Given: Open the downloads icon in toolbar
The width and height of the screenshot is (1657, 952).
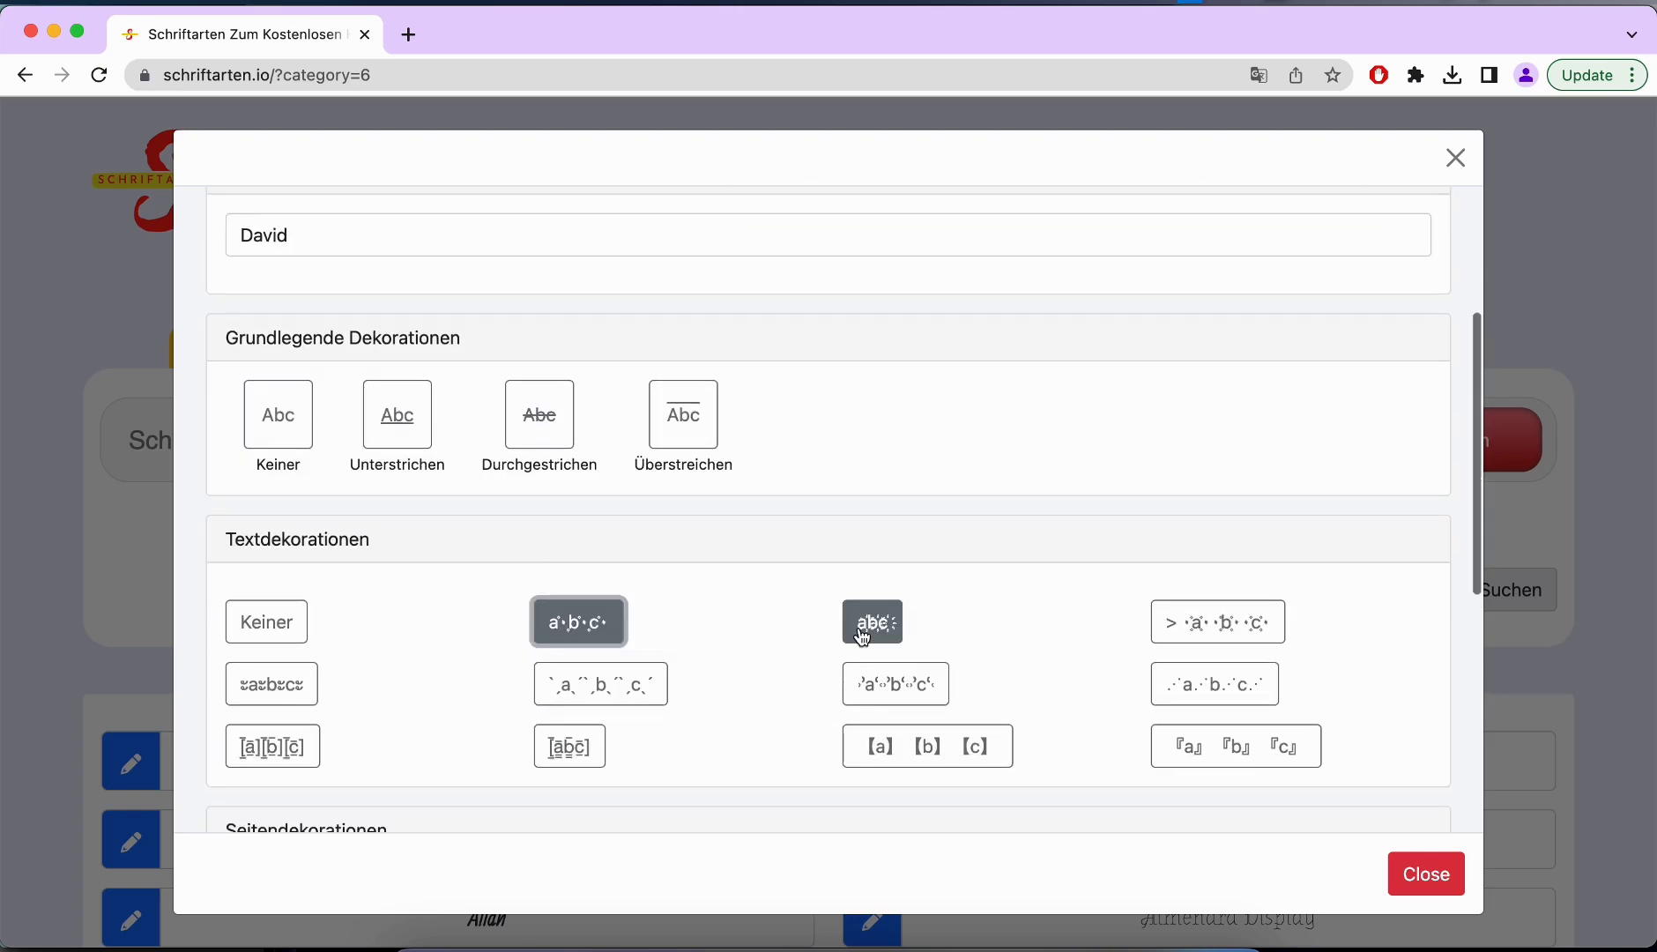Looking at the screenshot, I should click(1453, 75).
